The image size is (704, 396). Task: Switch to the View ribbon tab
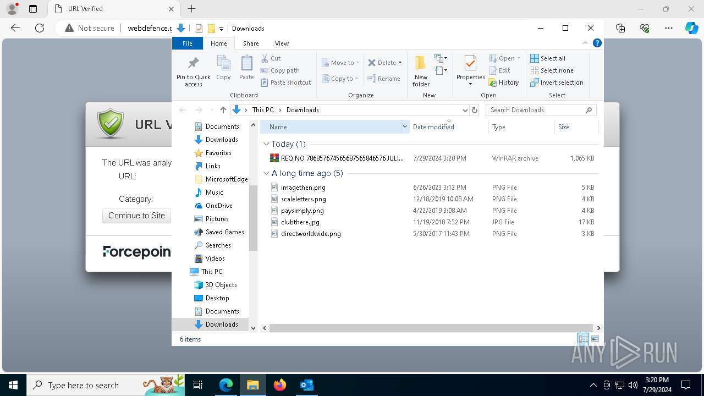point(282,43)
